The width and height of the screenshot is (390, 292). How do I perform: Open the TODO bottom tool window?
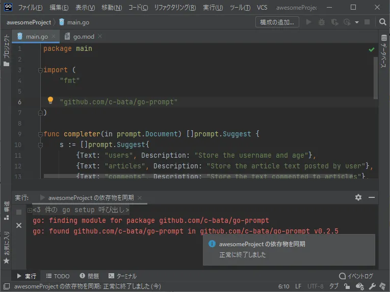point(58,276)
